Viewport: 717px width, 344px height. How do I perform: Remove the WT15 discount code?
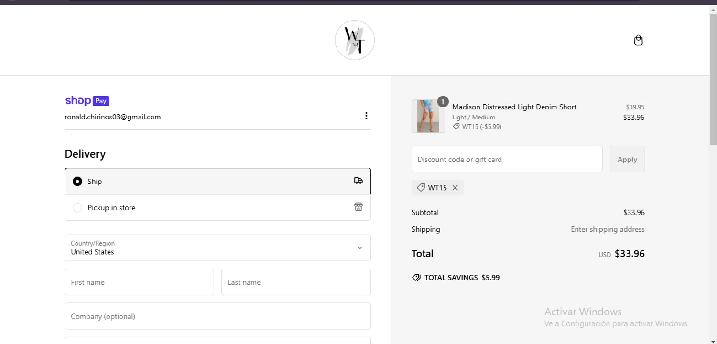(x=455, y=188)
